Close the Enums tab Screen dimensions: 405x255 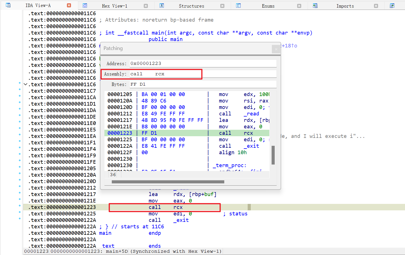[299, 6]
